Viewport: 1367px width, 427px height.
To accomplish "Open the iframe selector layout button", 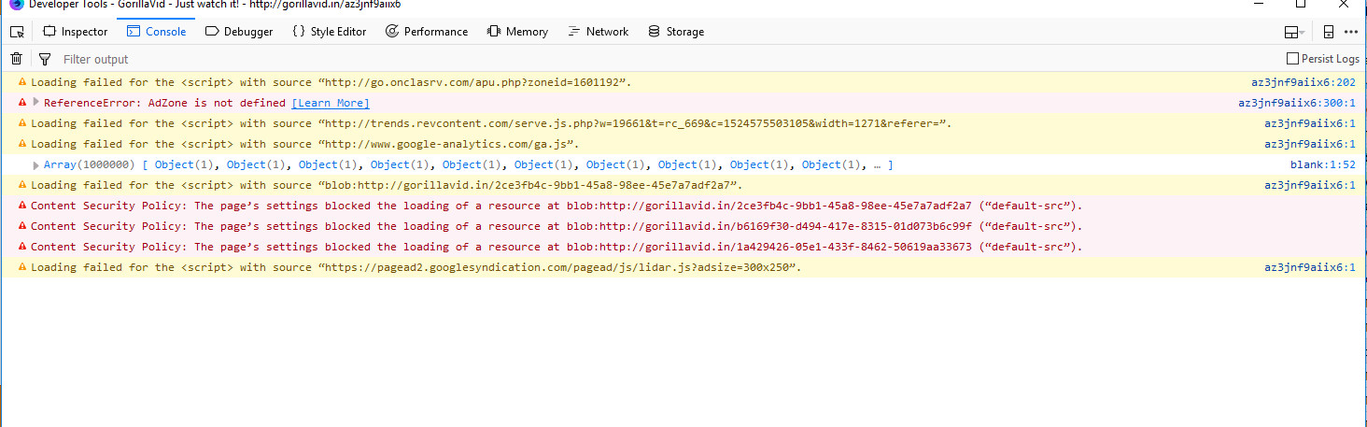I will (x=1294, y=32).
